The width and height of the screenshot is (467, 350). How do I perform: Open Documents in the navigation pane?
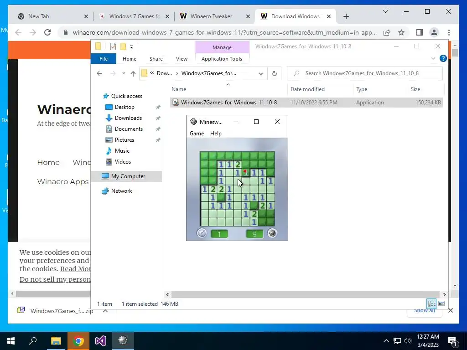click(x=129, y=129)
